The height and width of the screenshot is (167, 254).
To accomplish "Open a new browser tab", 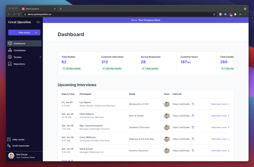I will 60,8.
